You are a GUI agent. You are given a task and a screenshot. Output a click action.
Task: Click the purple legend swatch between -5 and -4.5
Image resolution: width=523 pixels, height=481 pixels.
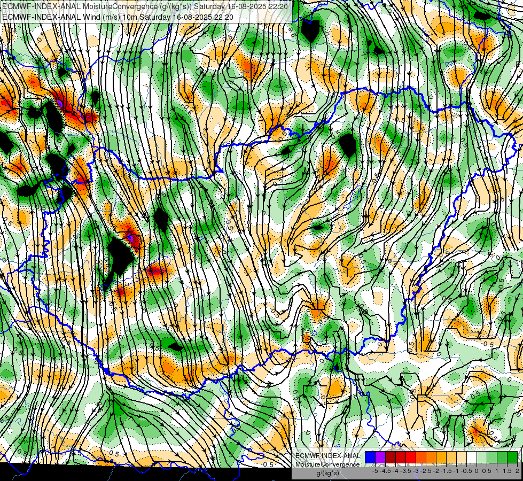pos(380,457)
